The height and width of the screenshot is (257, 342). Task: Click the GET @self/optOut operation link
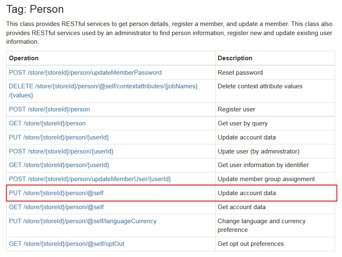point(66,244)
